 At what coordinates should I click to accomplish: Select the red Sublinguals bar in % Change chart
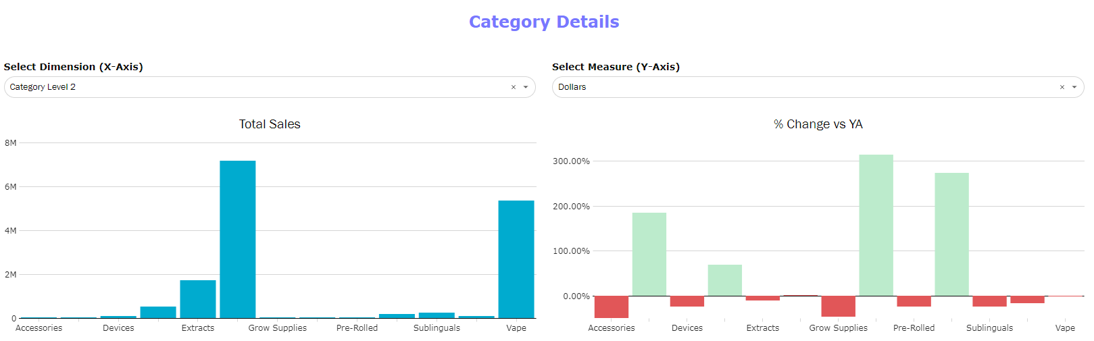click(989, 301)
